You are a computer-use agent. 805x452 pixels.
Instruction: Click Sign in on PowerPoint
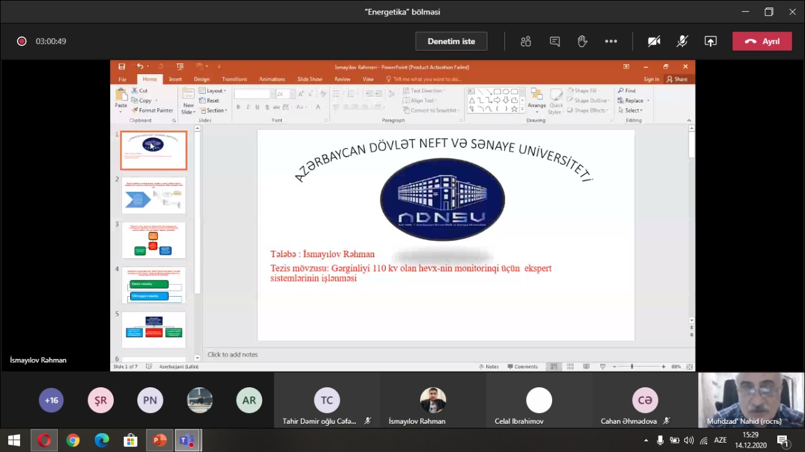652,79
